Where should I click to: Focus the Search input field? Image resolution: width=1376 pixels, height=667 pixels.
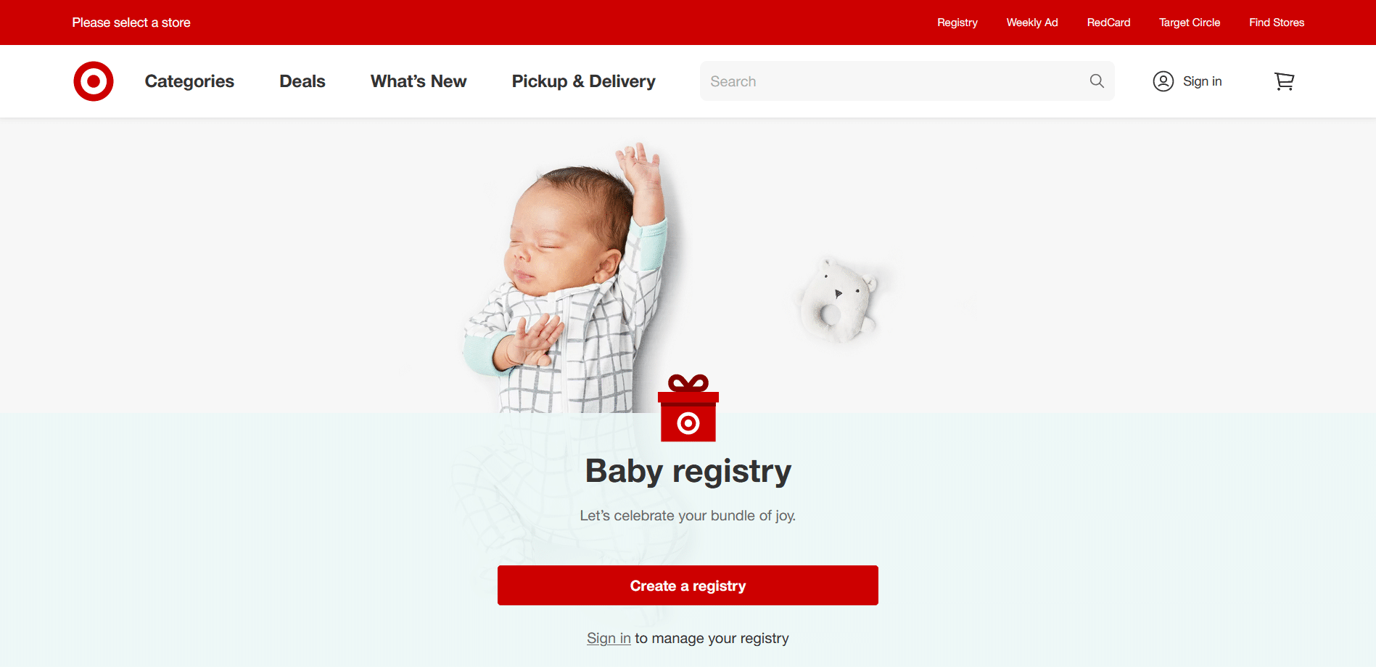[894, 81]
